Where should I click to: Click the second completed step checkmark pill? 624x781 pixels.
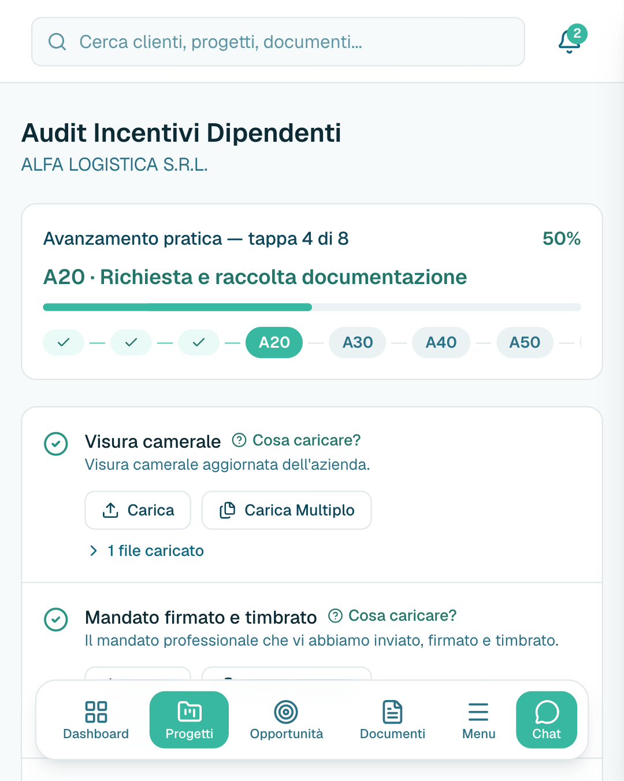point(131,342)
